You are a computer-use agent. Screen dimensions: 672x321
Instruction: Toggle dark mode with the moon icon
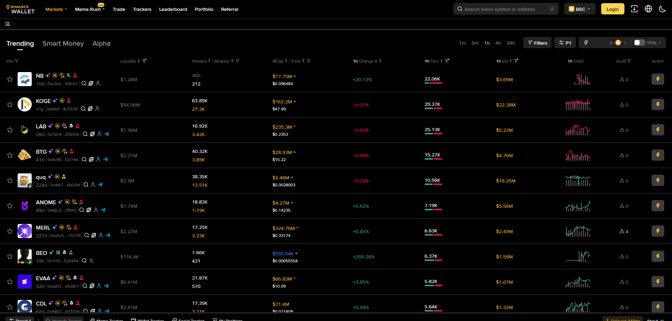pos(663,9)
